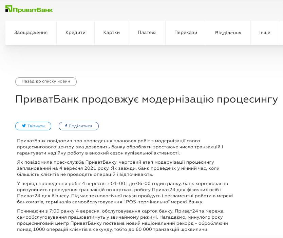Open the Перекази menu
Image resolution: width=283 pixels, height=238 pixels.
186,33
